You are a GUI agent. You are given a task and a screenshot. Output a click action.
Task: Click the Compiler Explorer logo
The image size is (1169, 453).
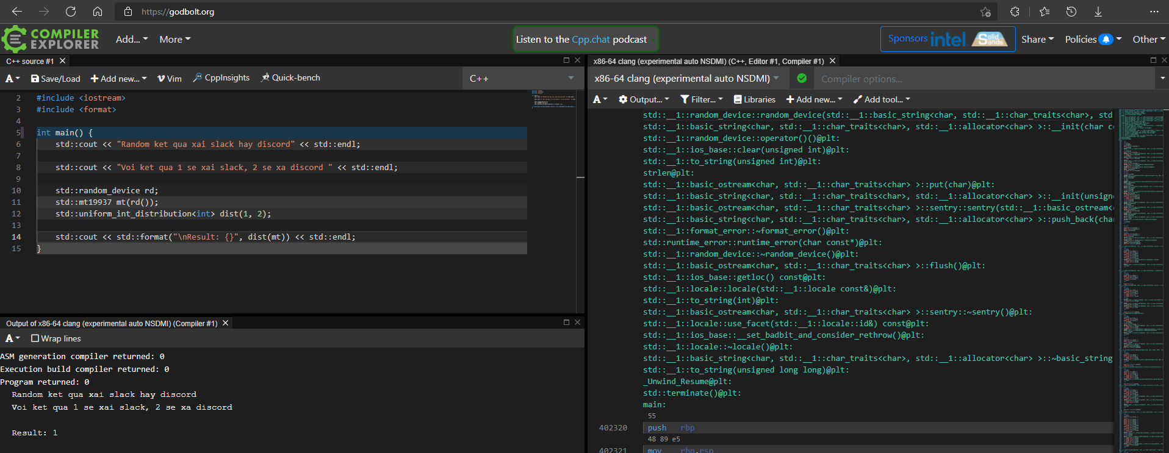50,39
